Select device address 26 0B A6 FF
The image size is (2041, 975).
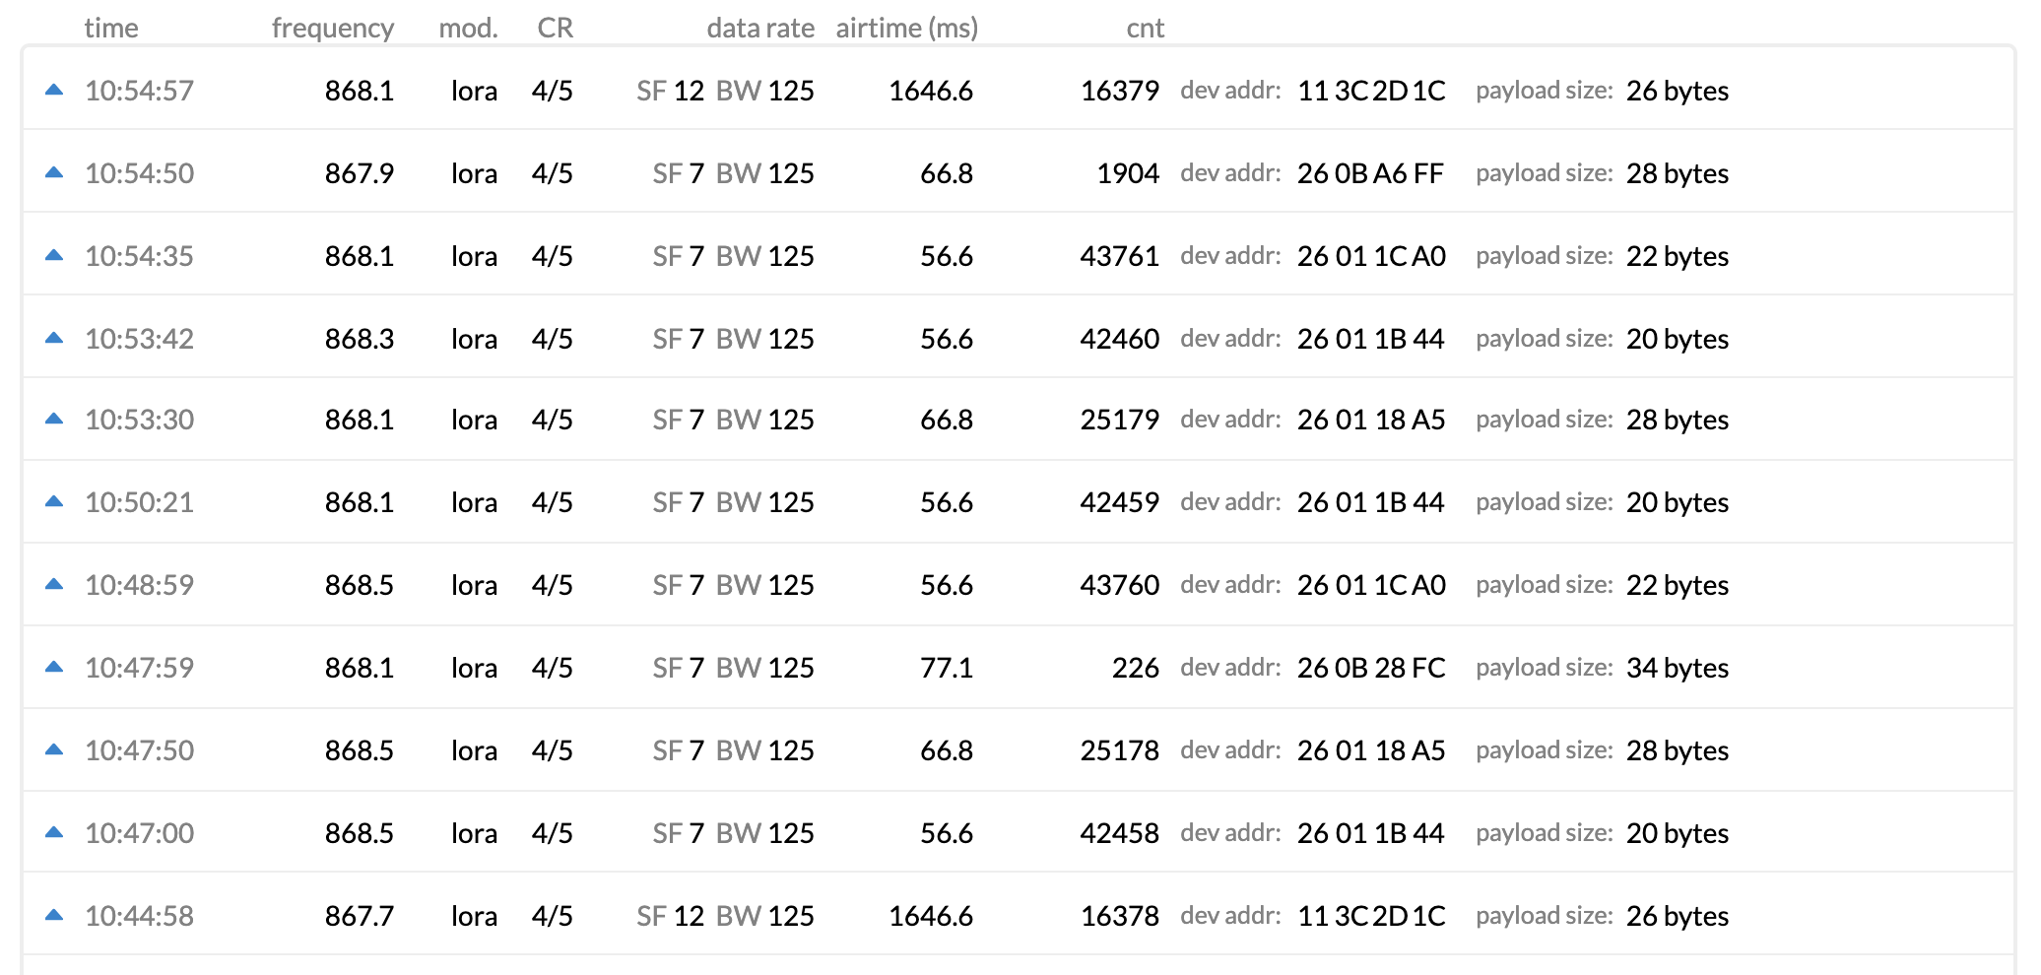(x=1370, y=173)
